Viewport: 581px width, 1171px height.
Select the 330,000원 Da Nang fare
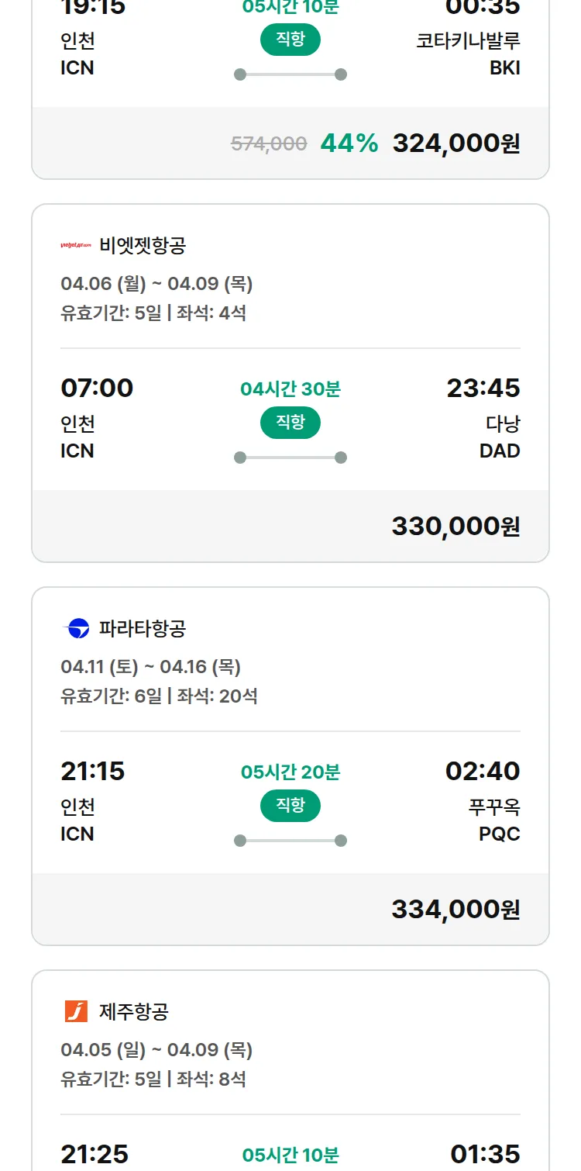coord(456,526)
